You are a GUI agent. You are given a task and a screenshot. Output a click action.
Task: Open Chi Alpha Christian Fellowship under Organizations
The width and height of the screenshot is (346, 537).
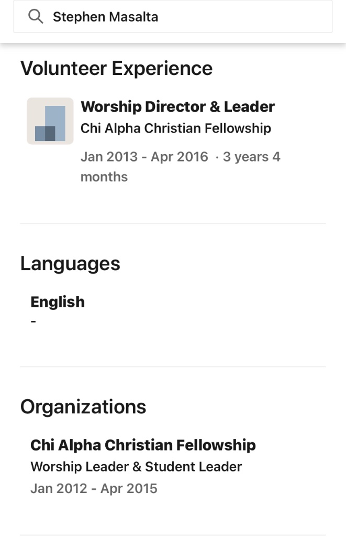143,445
